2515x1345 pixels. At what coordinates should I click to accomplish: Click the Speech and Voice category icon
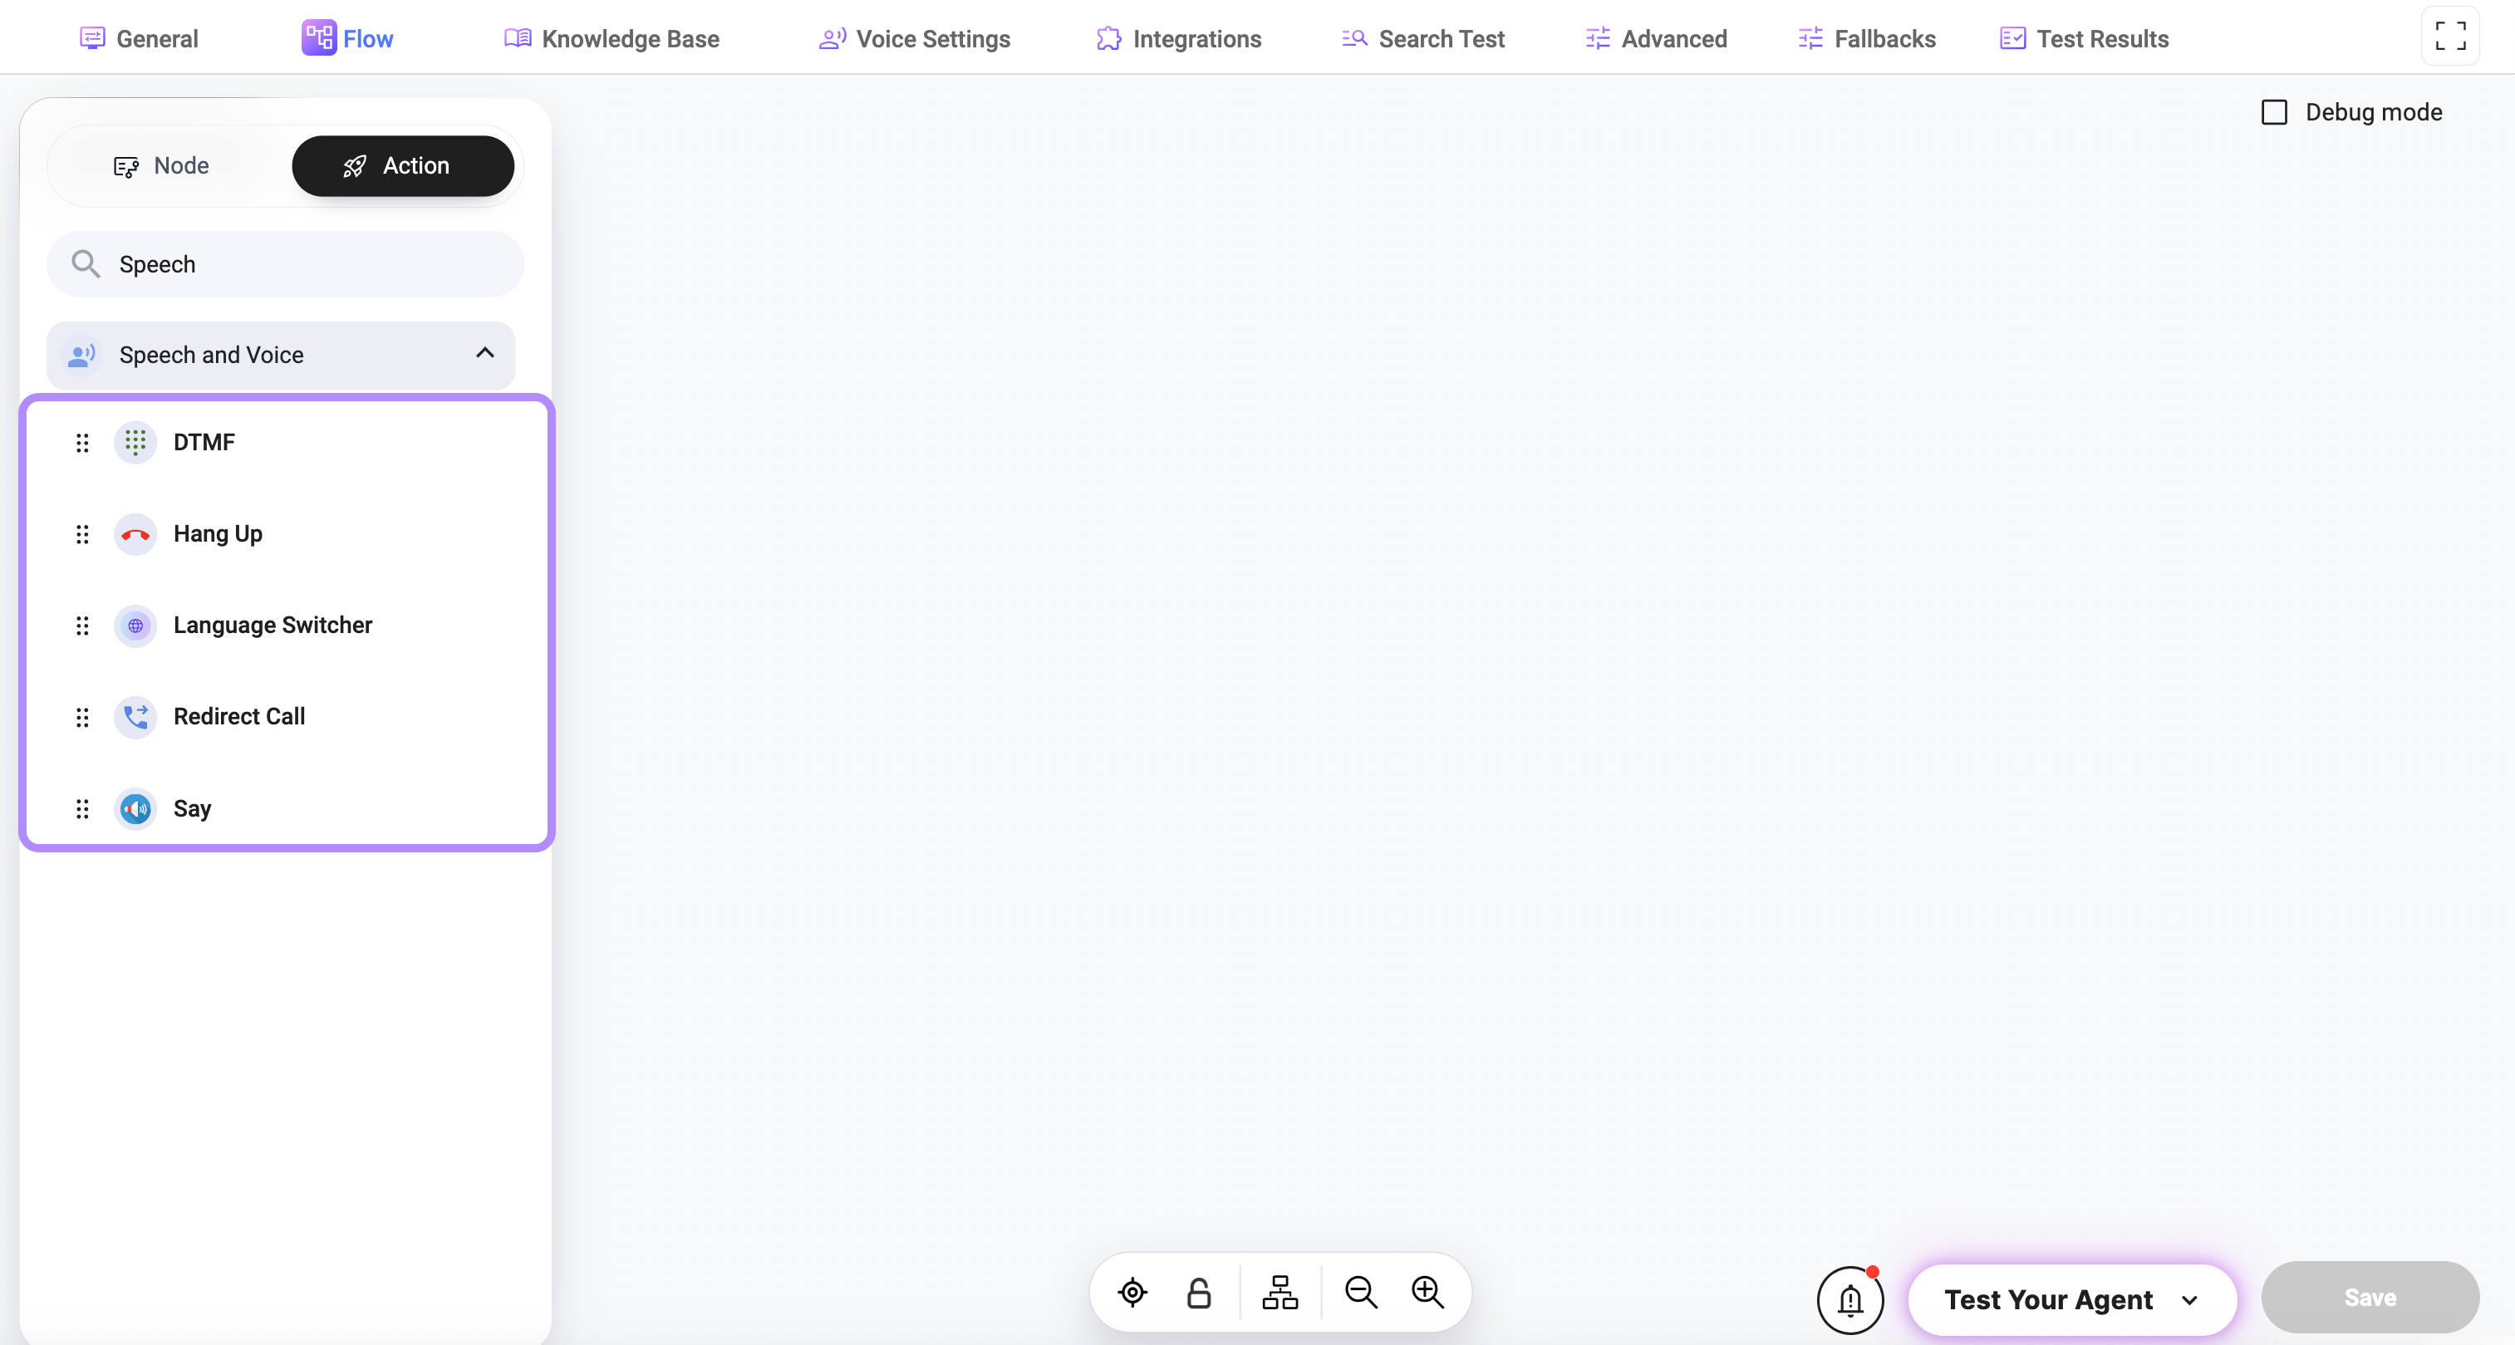82,356
